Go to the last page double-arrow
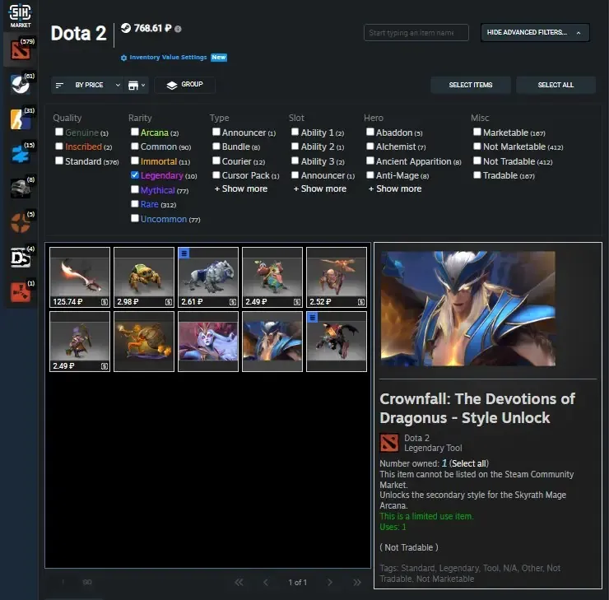609x600 pixels. [357, 582]
